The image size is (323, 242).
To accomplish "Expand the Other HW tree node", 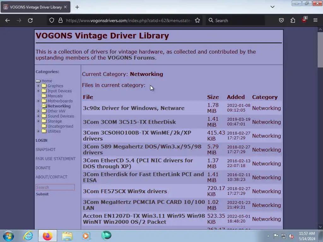I will [x=38, y=111].
